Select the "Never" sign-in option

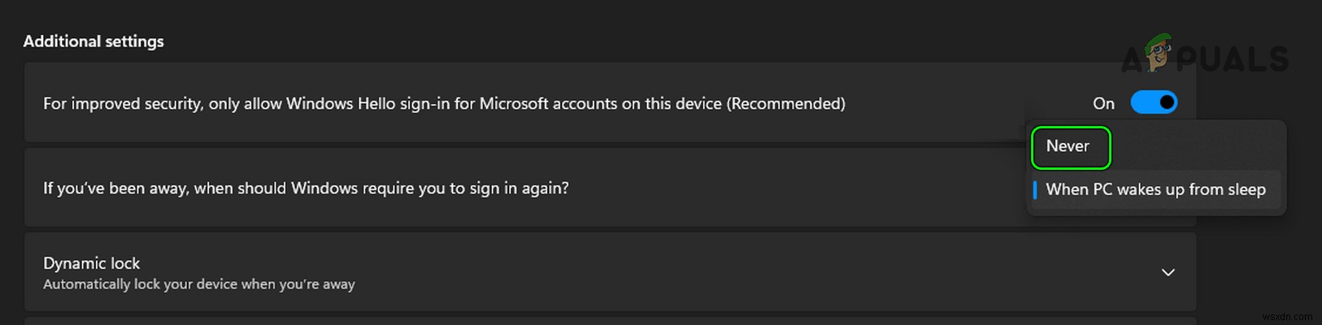(1068, 146)
